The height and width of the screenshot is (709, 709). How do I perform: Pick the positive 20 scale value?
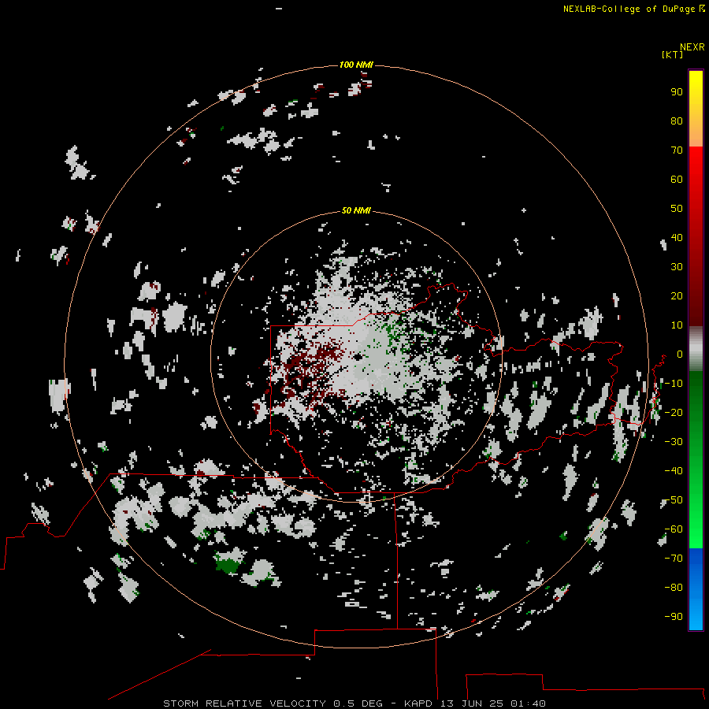click(677, 295)
